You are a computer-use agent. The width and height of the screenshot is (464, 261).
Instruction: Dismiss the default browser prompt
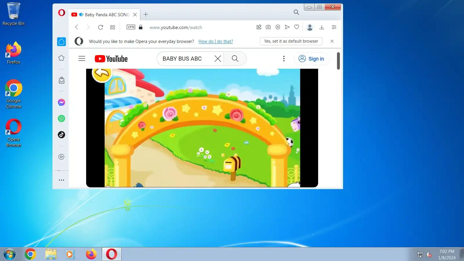pyautogui.click(x=332, y=41)
